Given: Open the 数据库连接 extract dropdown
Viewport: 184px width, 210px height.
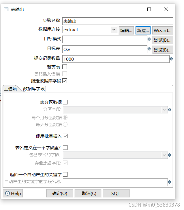Looking at the screenshot, I should (114, 30).
